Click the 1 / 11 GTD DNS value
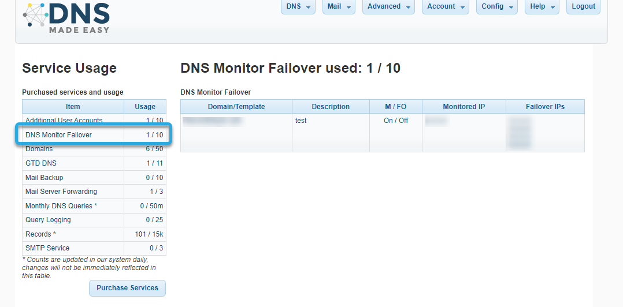 point(154,163)
